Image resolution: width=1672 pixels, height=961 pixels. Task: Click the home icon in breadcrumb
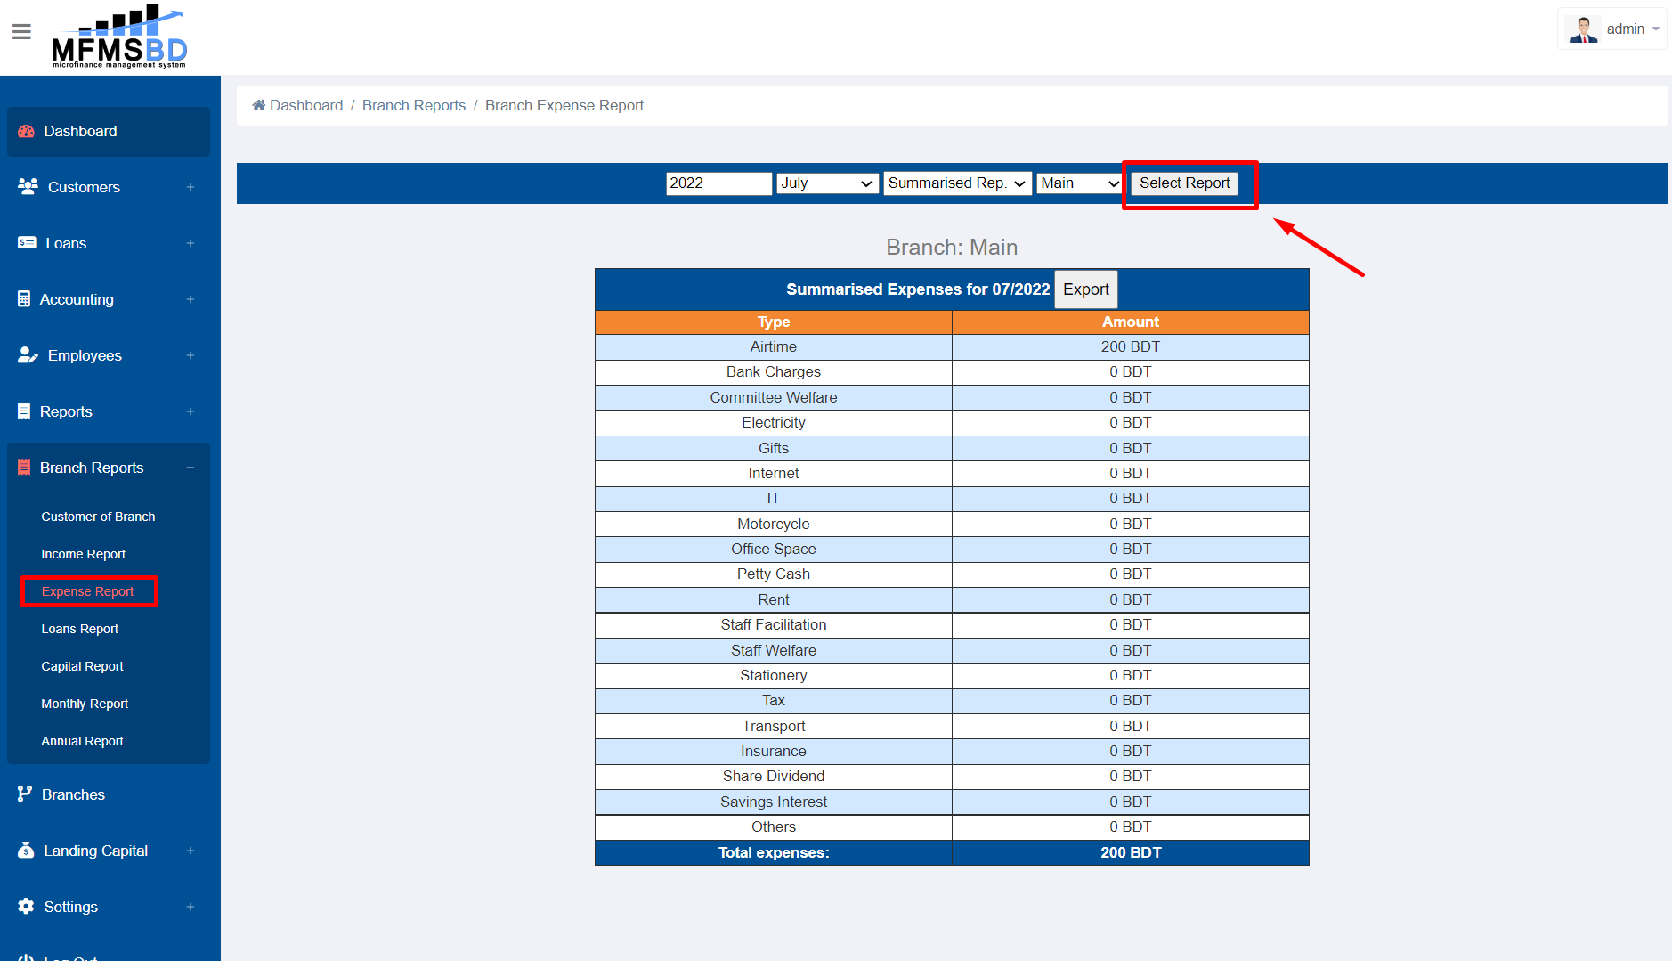coord(259,105)
